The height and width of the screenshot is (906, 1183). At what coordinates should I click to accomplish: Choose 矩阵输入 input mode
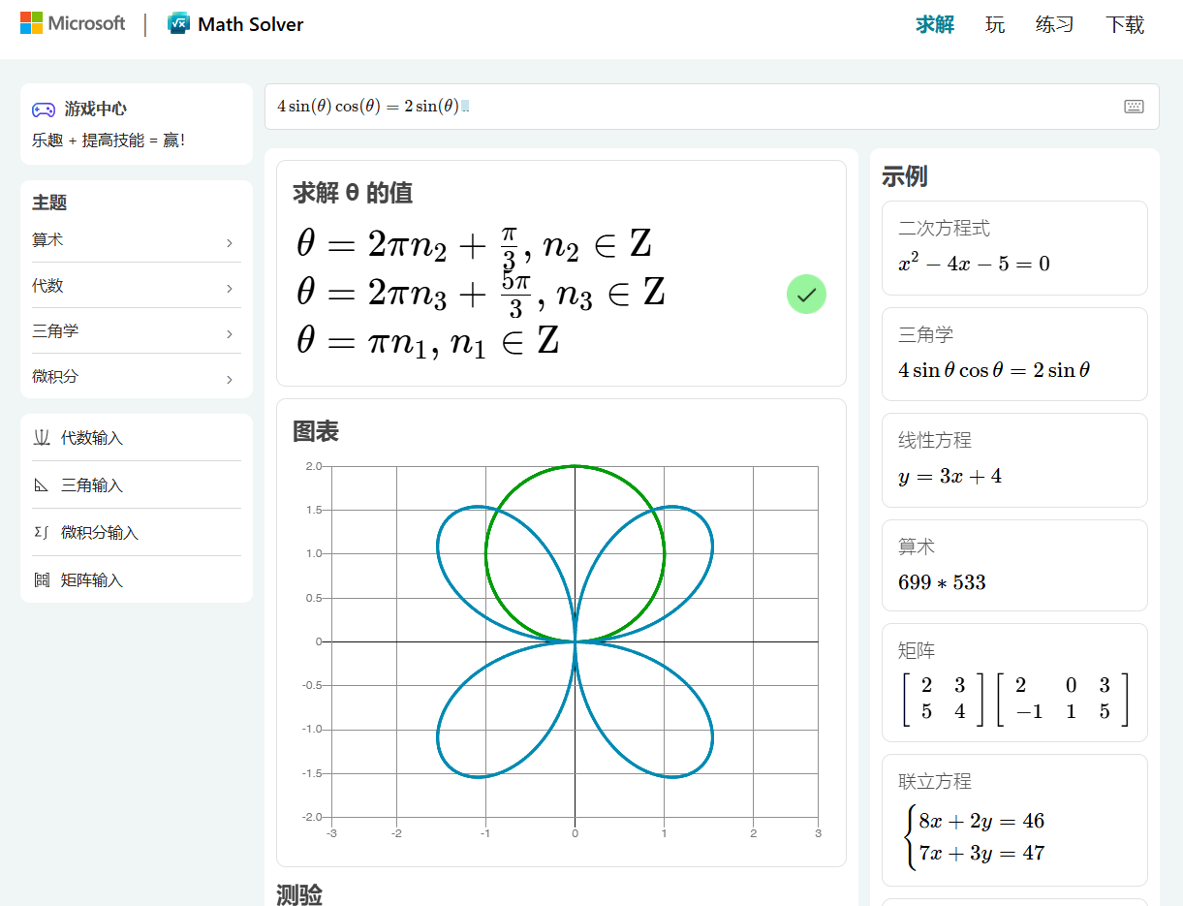click(137, 580)
